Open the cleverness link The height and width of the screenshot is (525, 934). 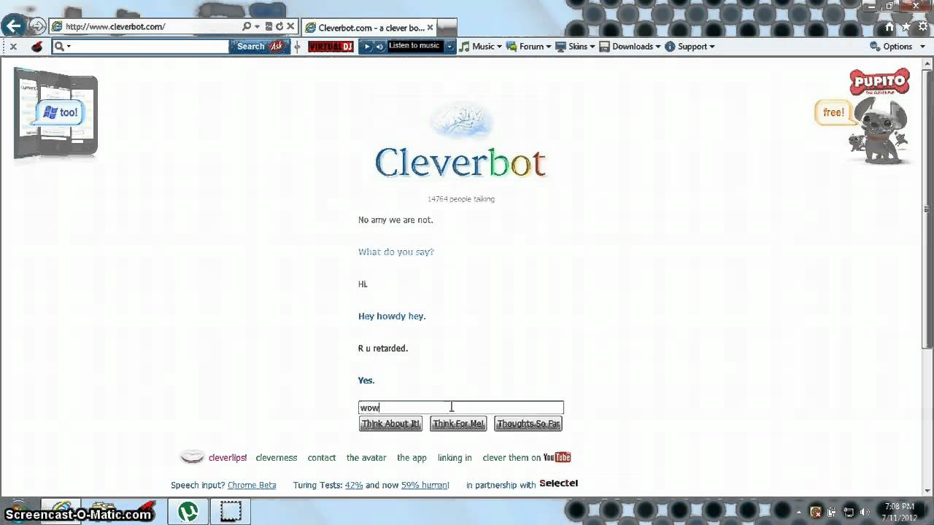[x=277, y=458]
